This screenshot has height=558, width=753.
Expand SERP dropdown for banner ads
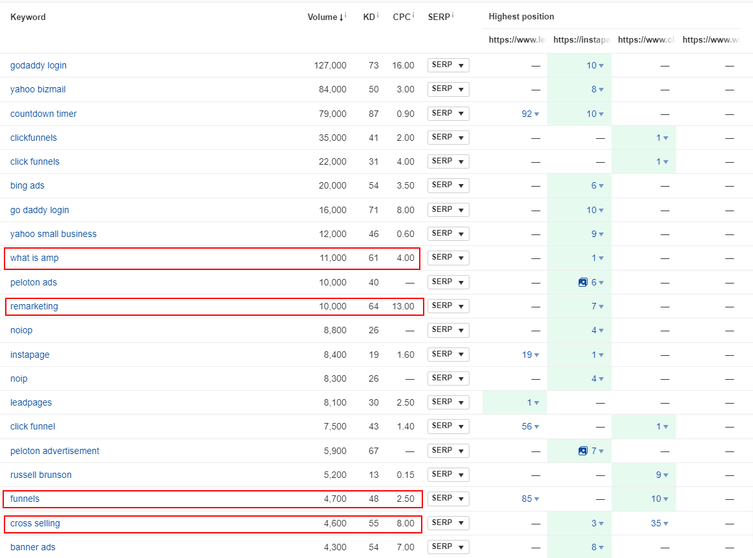pos(448,546)
